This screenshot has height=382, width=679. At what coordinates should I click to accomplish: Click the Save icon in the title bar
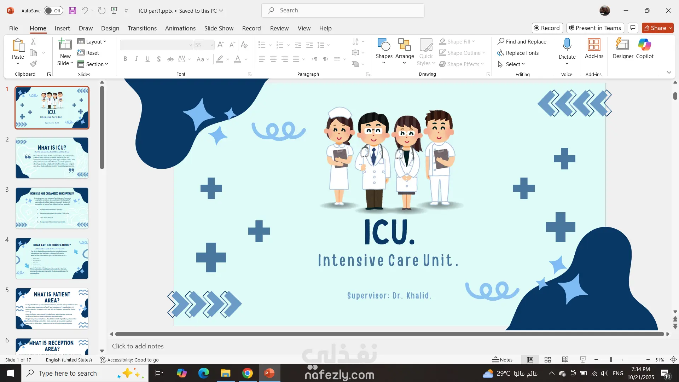[72, 11]
